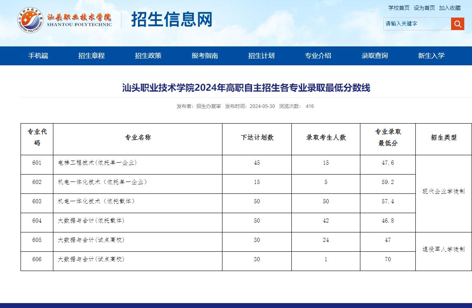Click the Shantou Polytechnic round logo
Image resolution: width=472 pixels, height=308 pixels.
tap(30, 20)
